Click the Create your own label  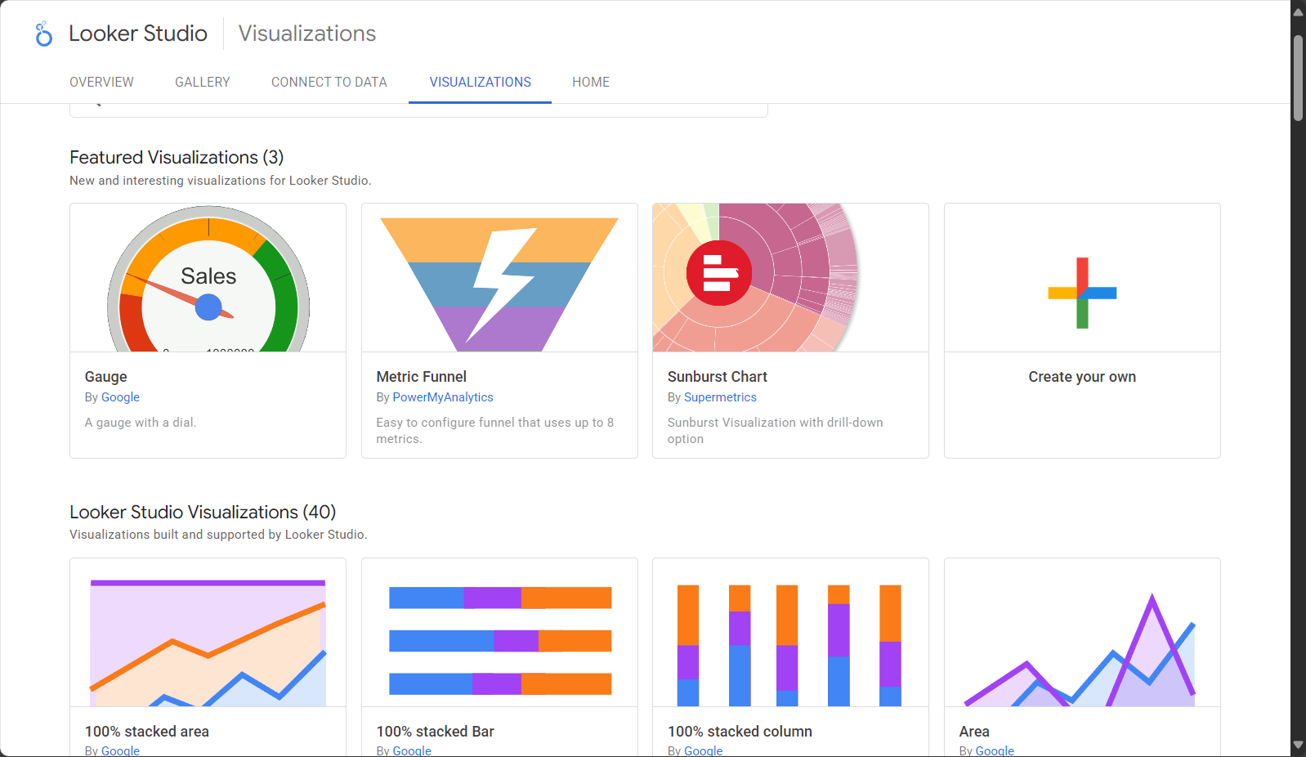pos(1082,377)
